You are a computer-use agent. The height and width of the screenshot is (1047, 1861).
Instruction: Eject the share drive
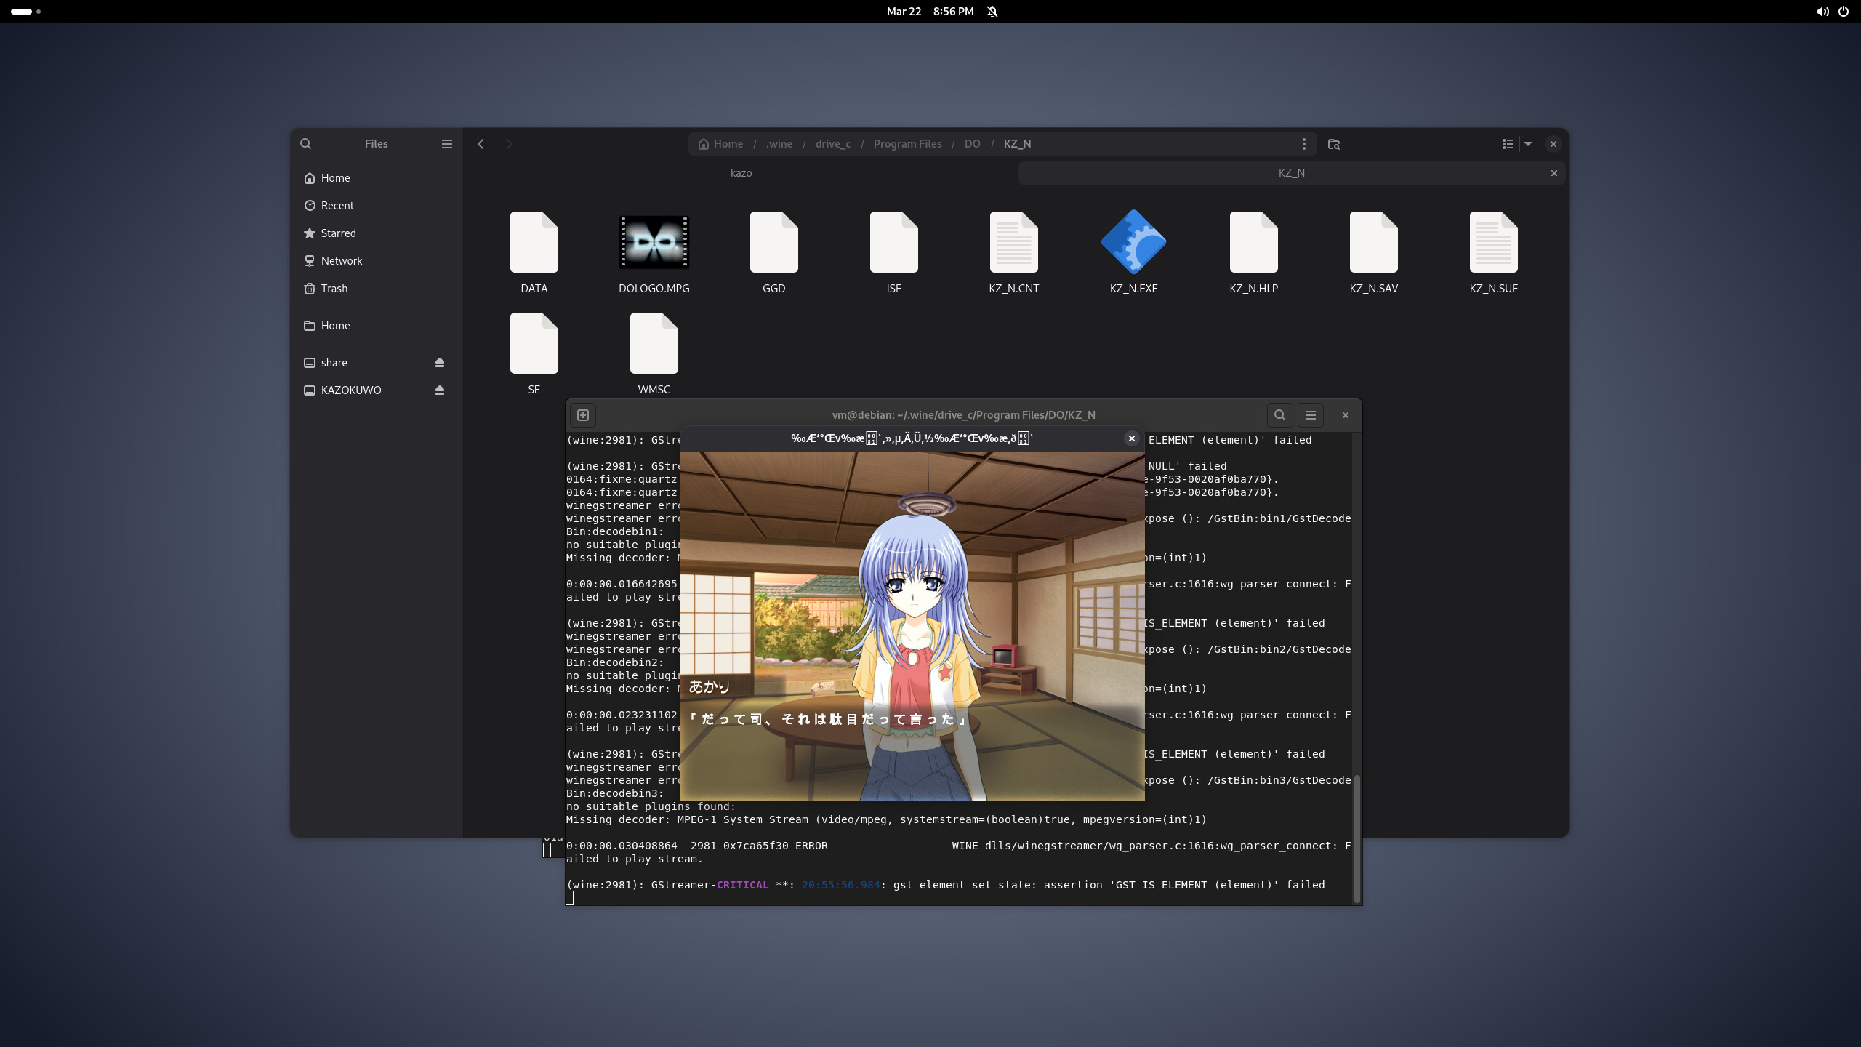click(x=440, y=363)
